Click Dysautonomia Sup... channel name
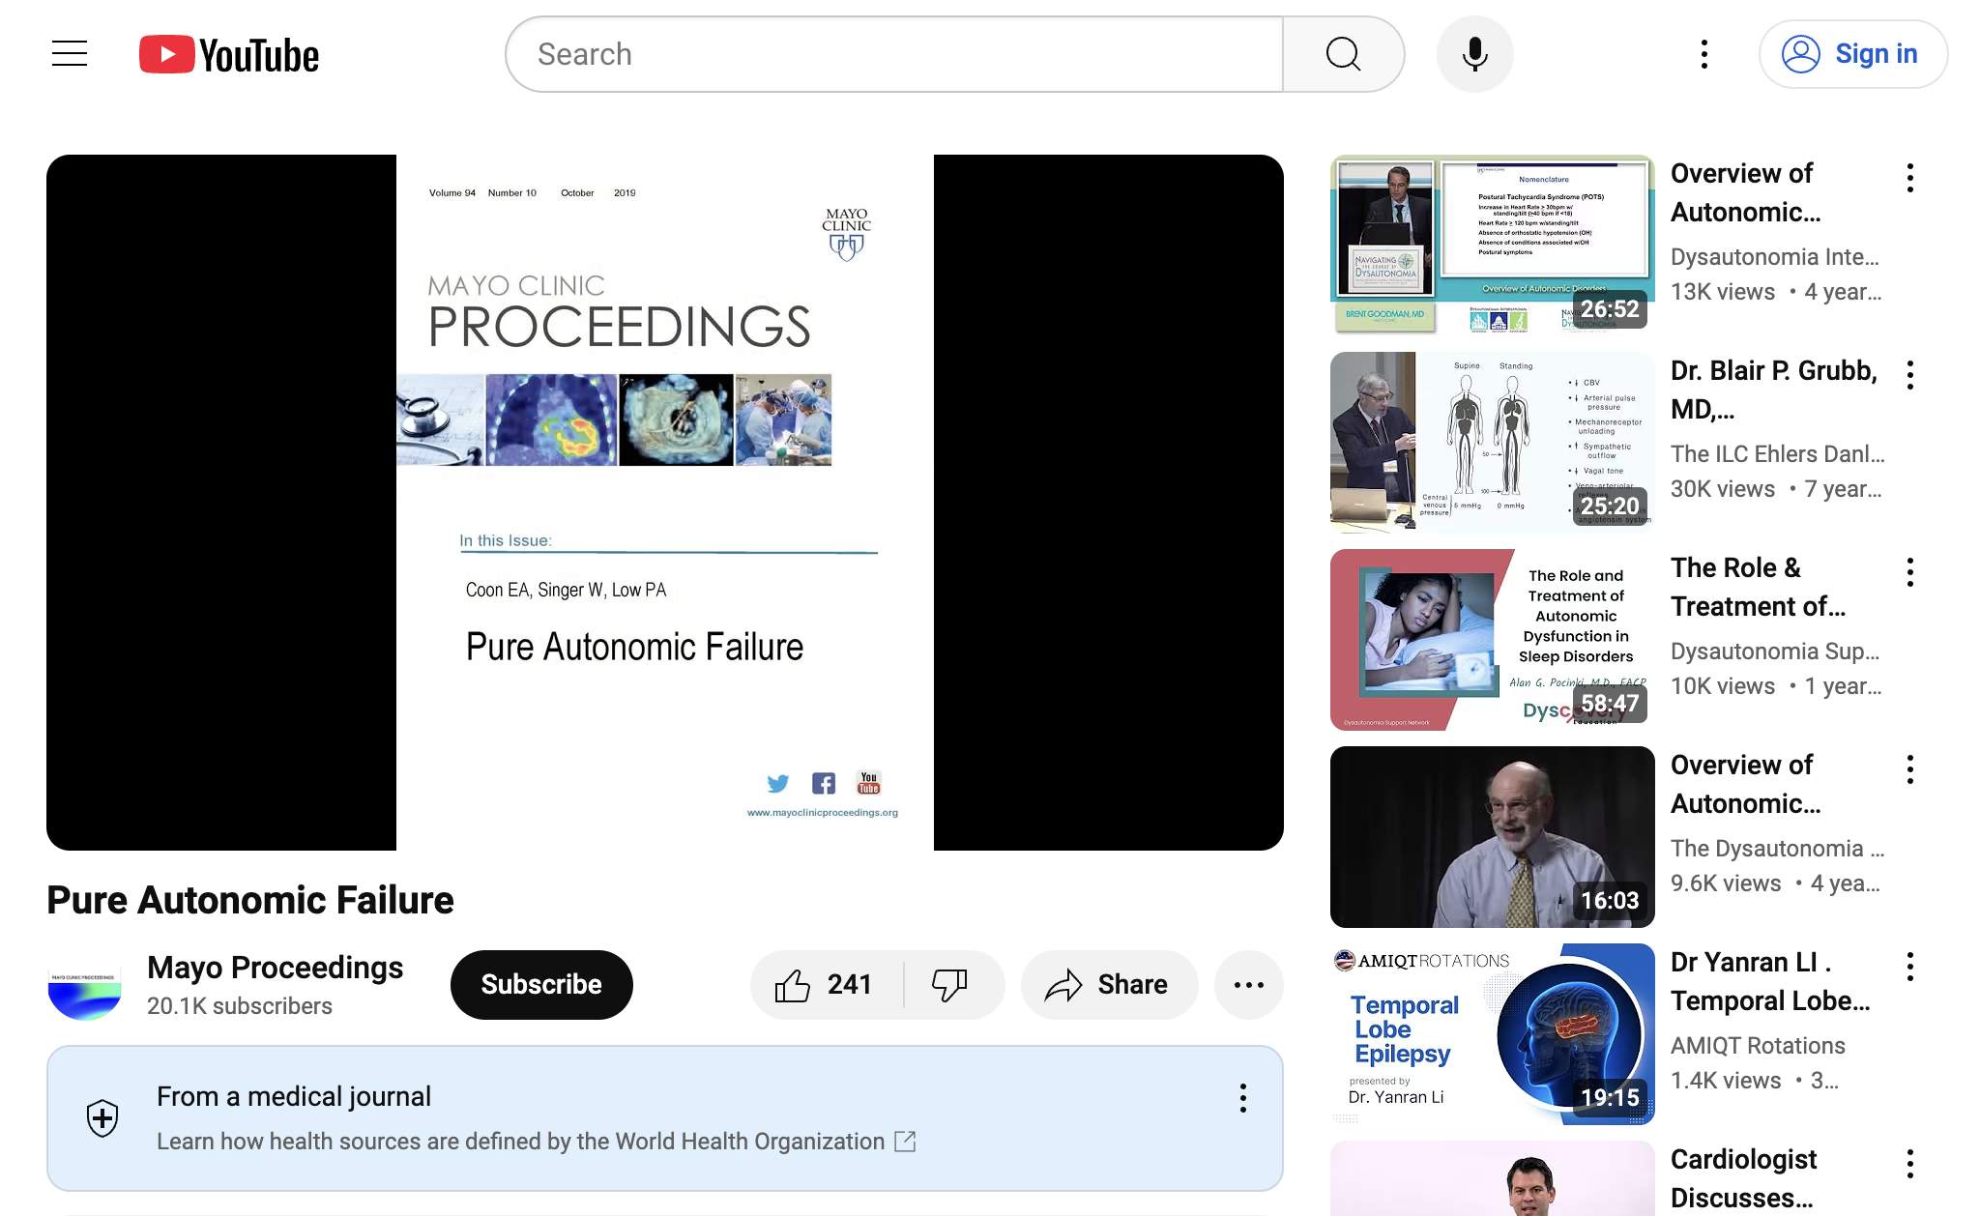 (1775, 651)
